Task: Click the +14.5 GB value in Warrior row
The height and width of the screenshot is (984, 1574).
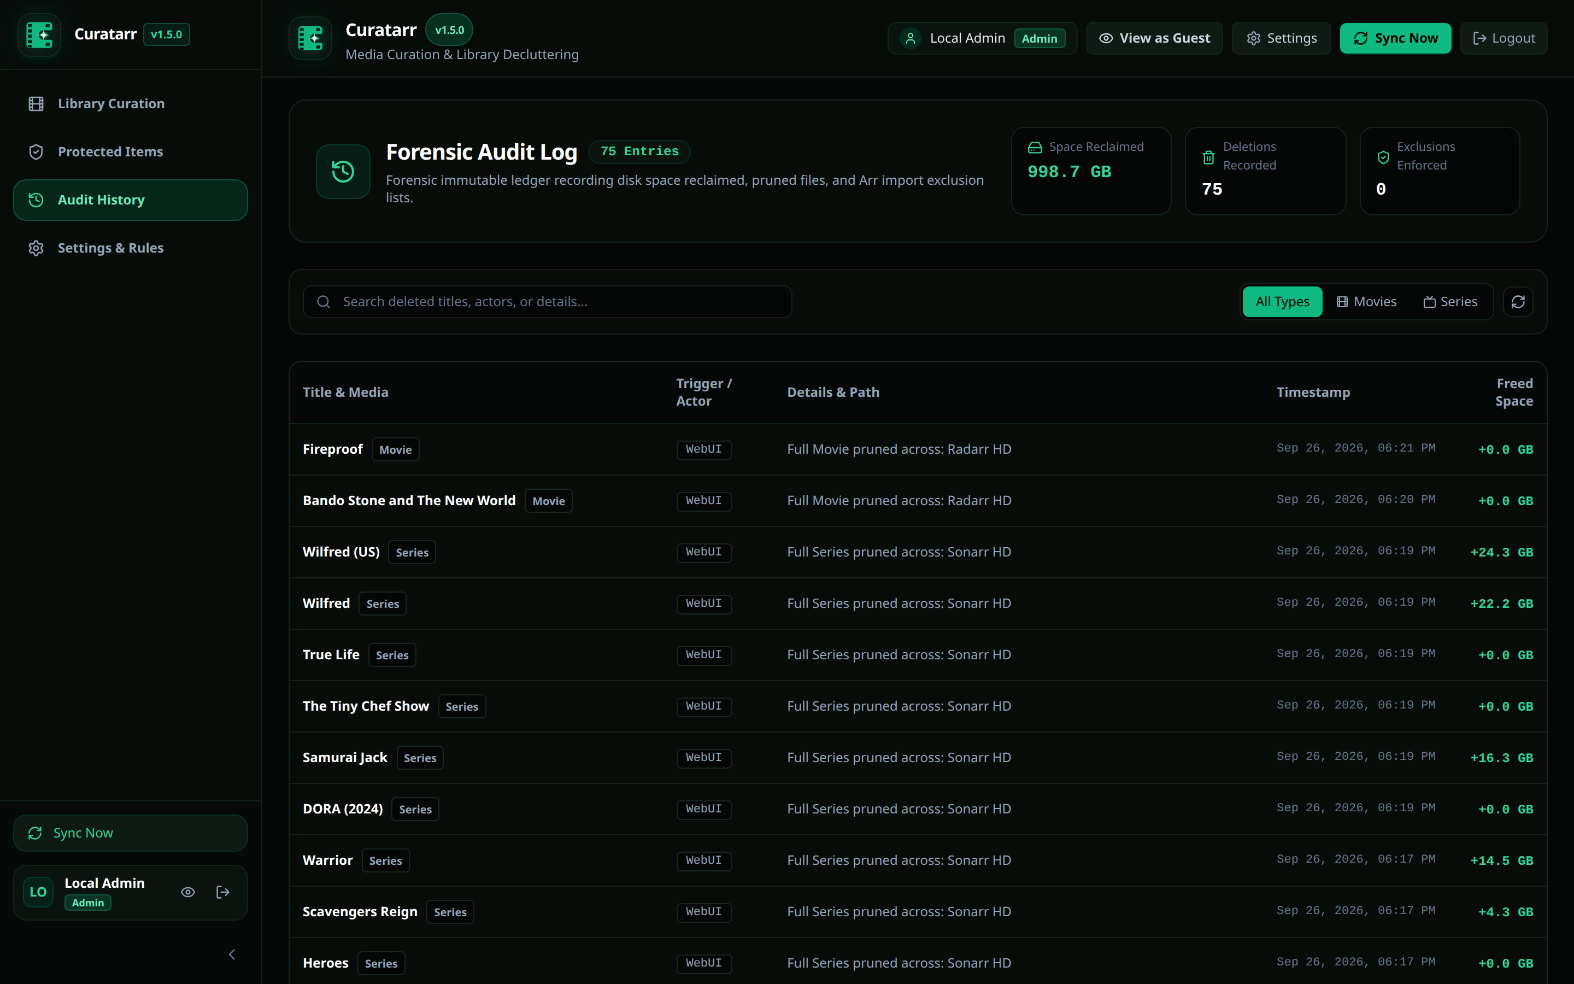Action: (1501, 860)
